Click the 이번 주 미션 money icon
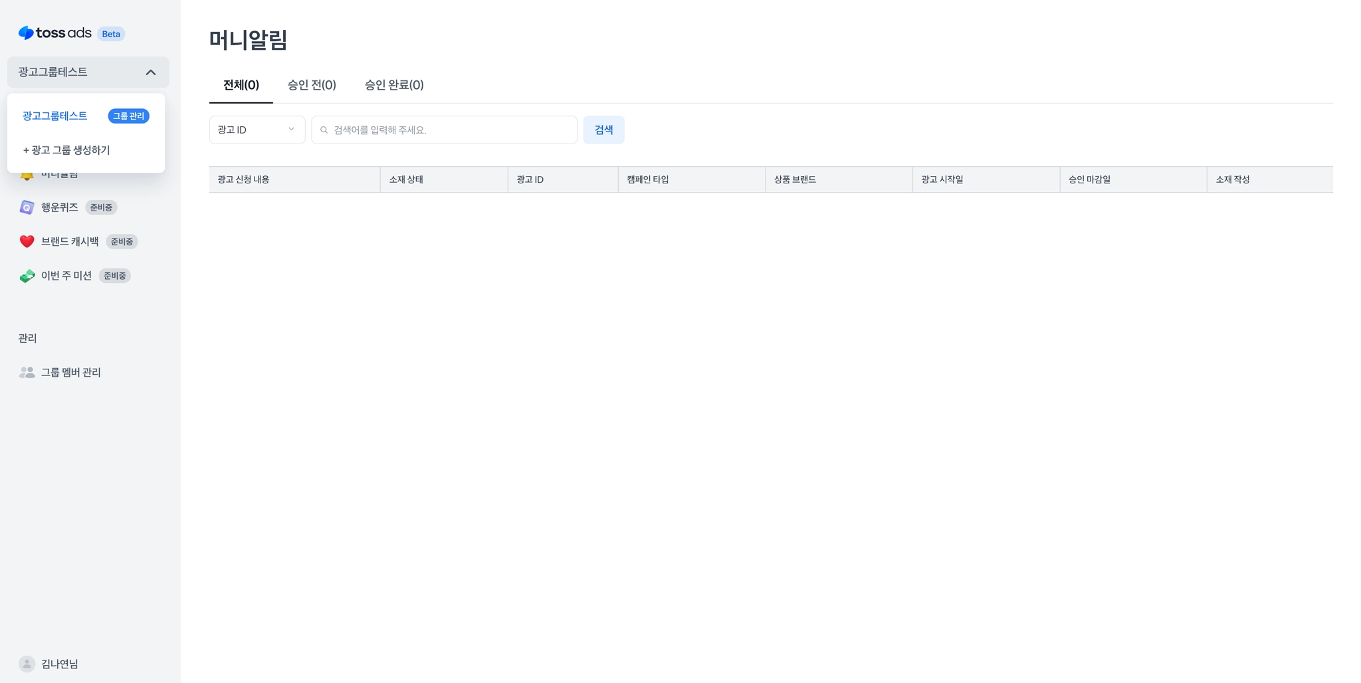Image resolution: width=1361 pixels, height=683 pixels. coord(27,276)
